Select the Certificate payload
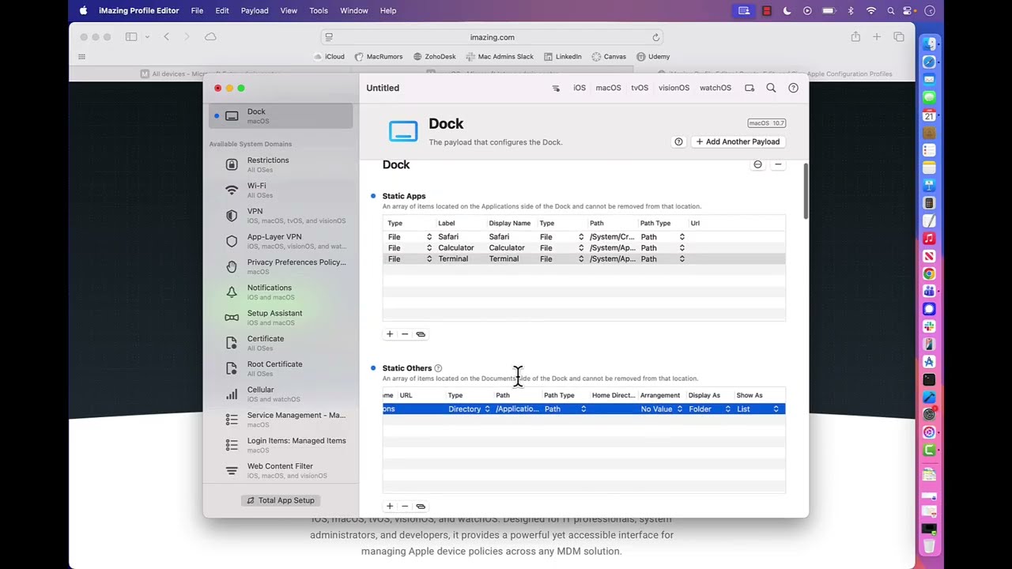This screenshot has height=569, width=1012. (x=281, y=343)
